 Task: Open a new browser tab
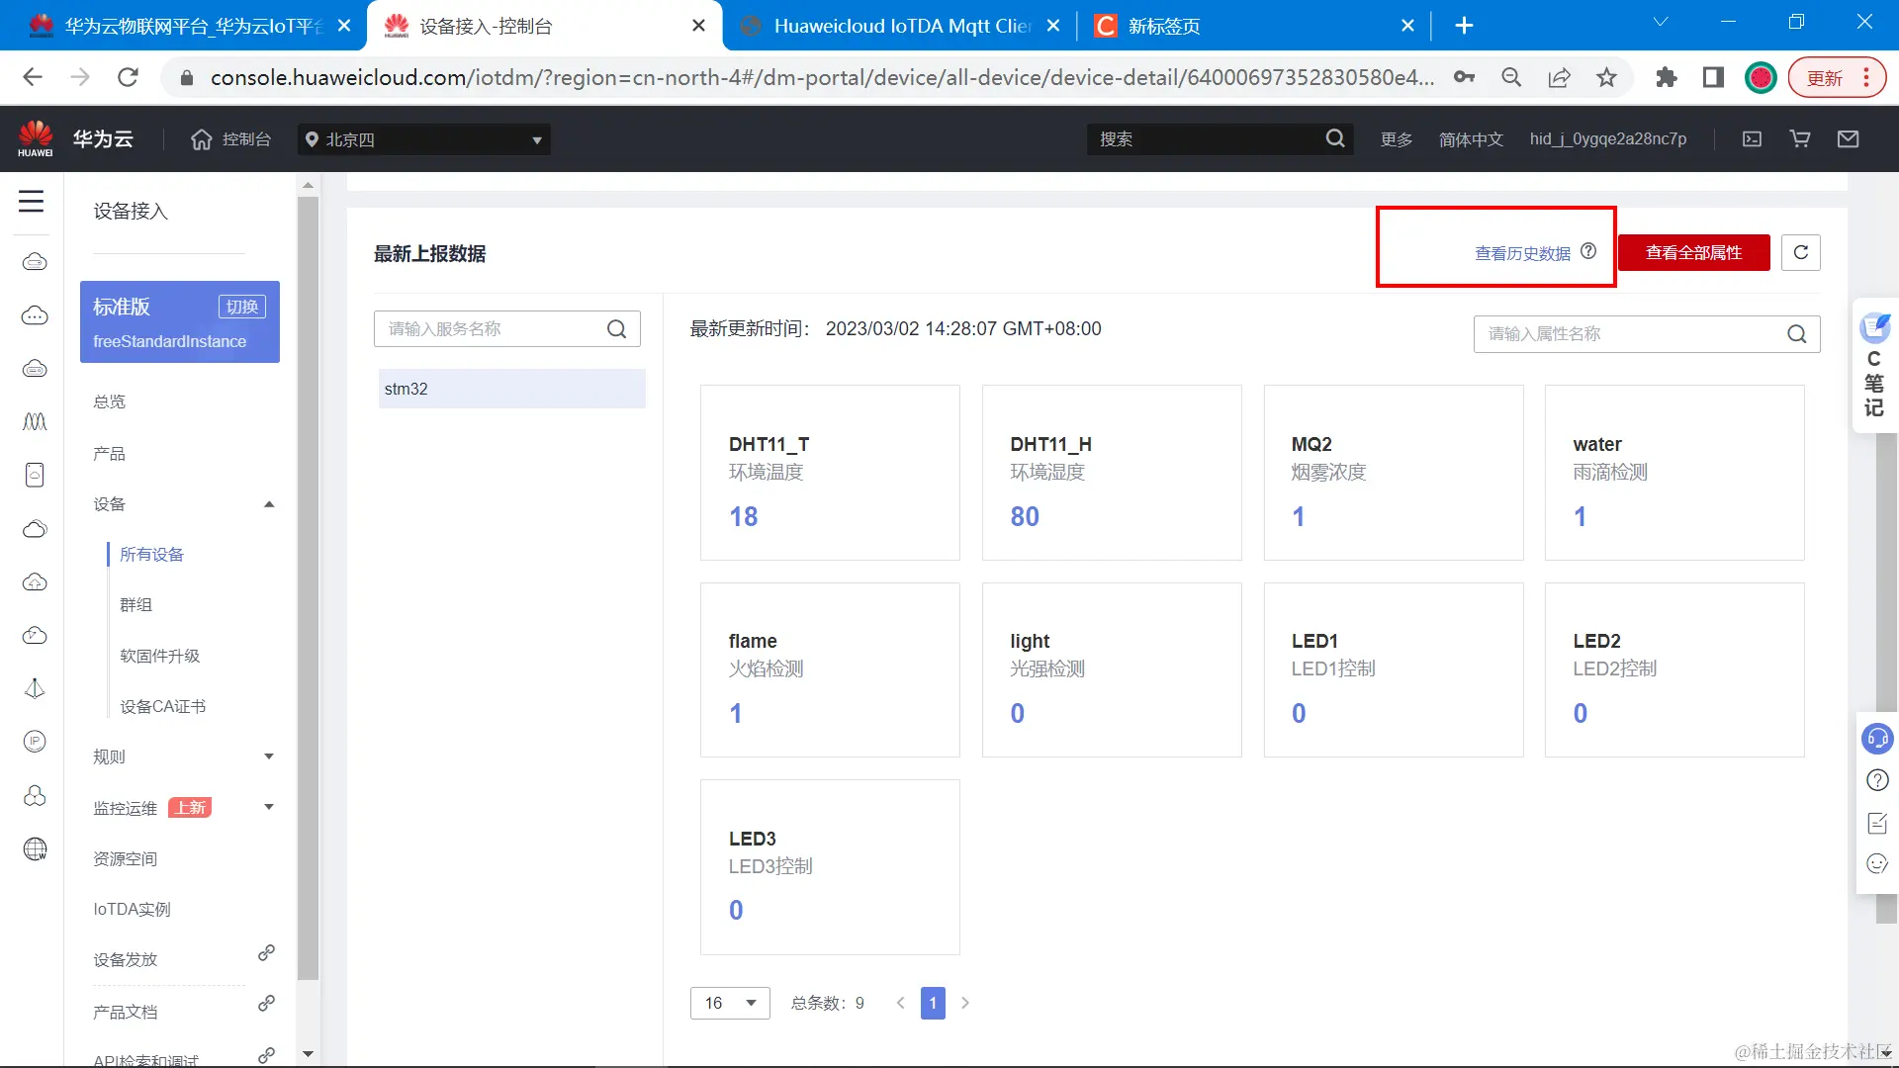(x=1464, y=26)
